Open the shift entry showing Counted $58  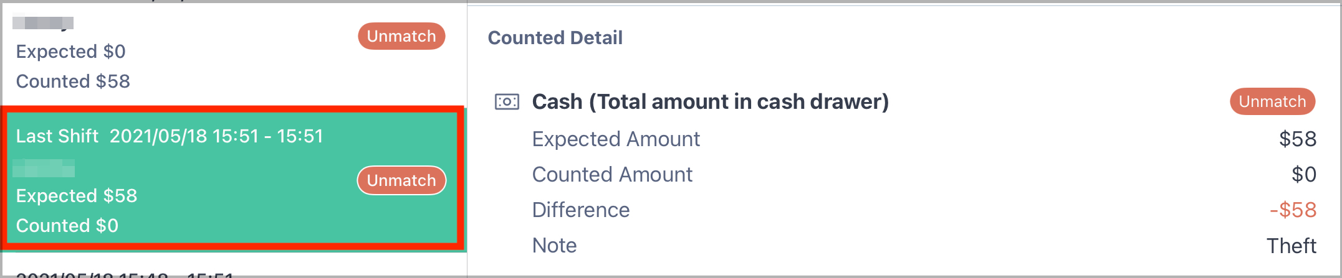click(233, 53)
